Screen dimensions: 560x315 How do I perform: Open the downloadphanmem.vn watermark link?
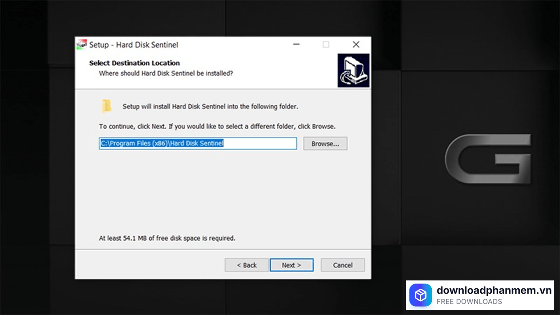coord(494,290)
